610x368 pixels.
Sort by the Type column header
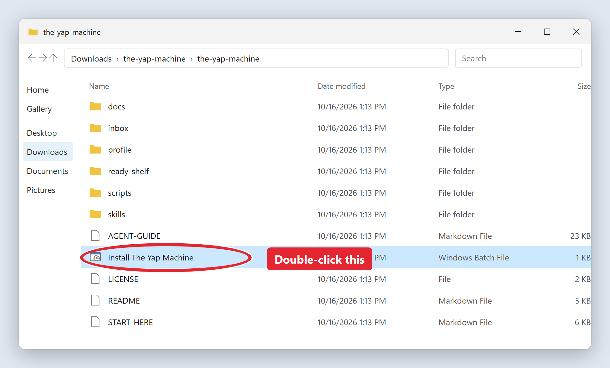pyautogui.click(x=446, y=86)
